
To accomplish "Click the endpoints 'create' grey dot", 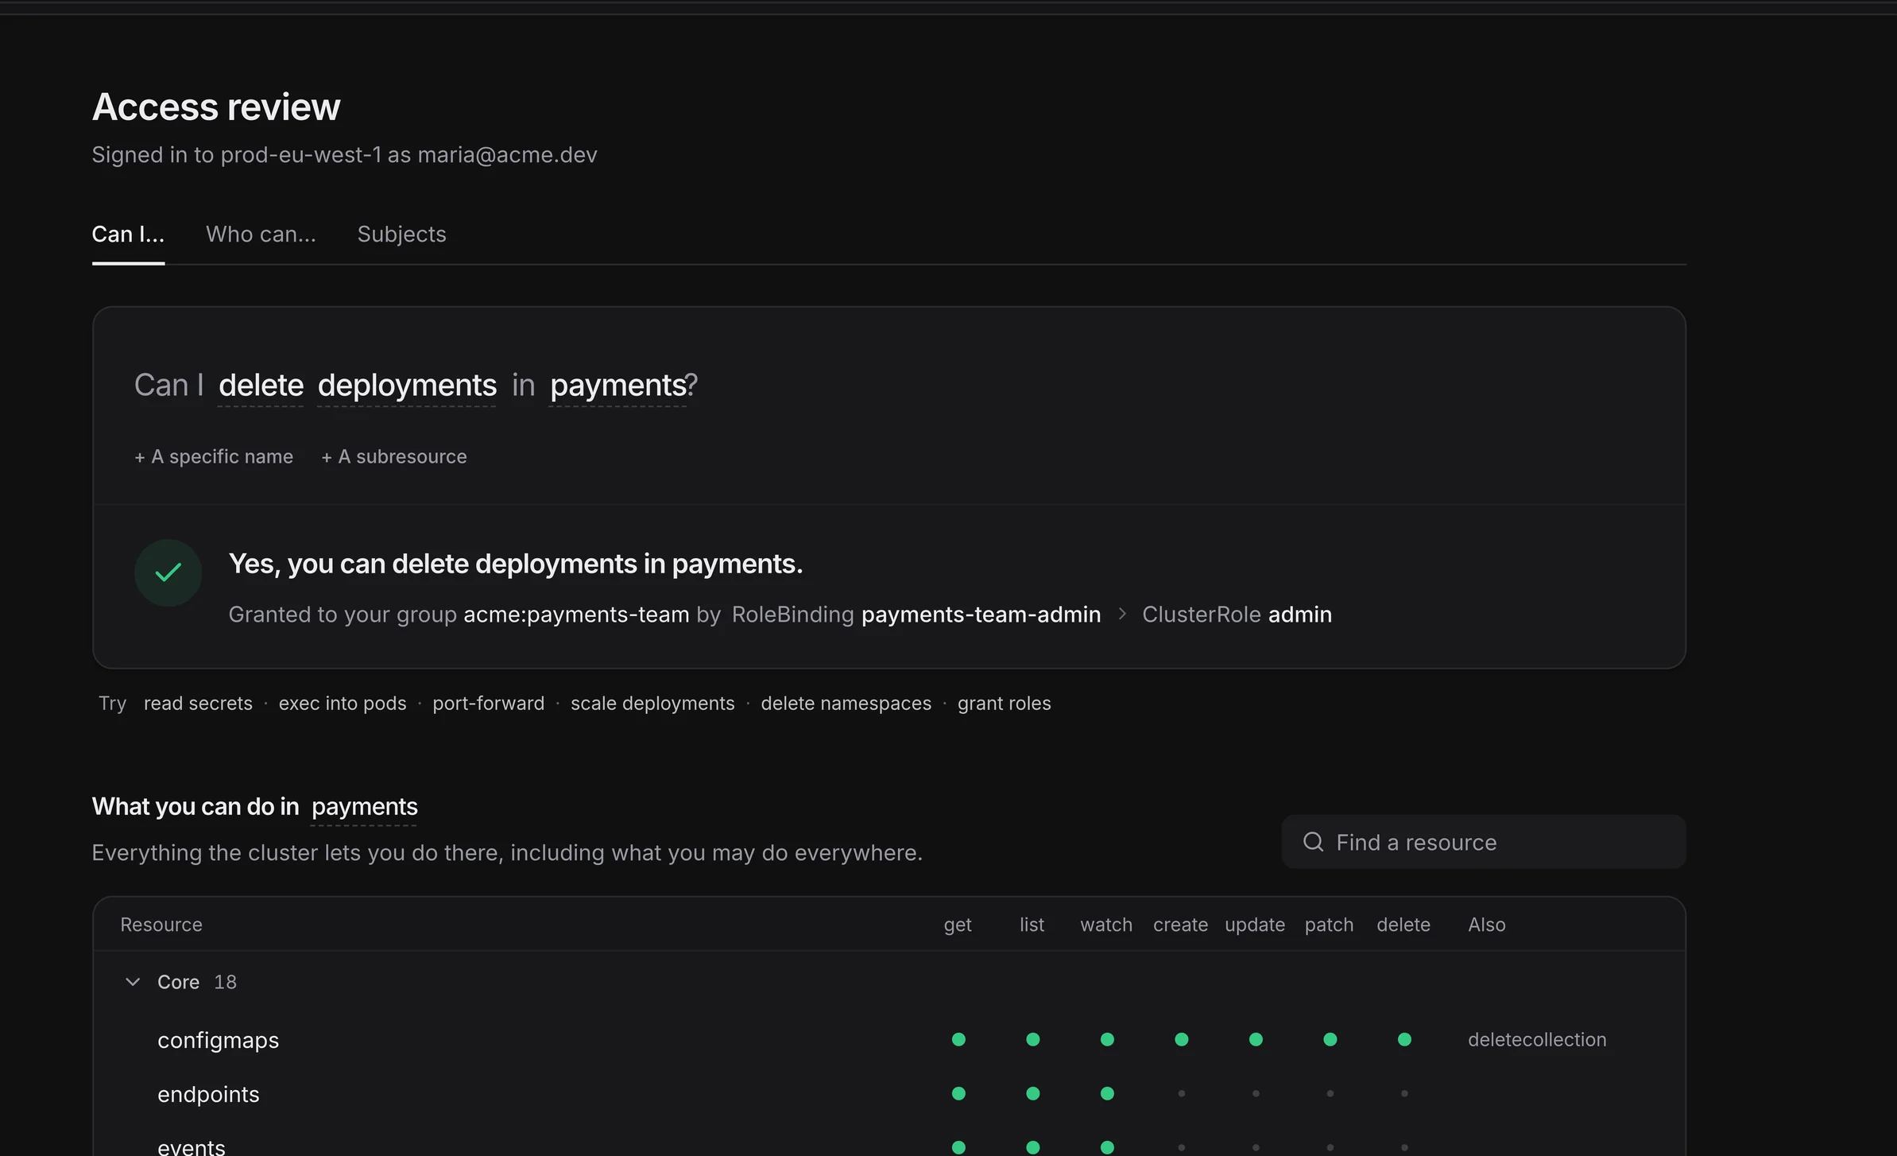I will pyautogui.click(x=1181, y=1093).
